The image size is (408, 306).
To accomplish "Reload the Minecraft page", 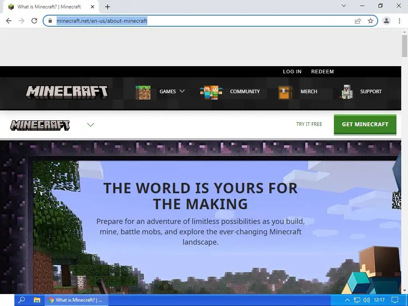I will pos(34,21).
